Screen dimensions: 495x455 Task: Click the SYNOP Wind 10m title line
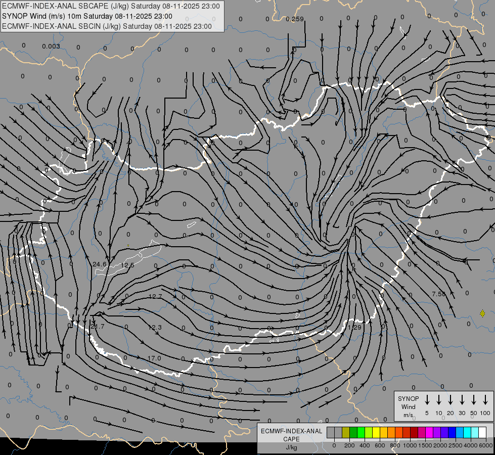[x=87, y=16]
